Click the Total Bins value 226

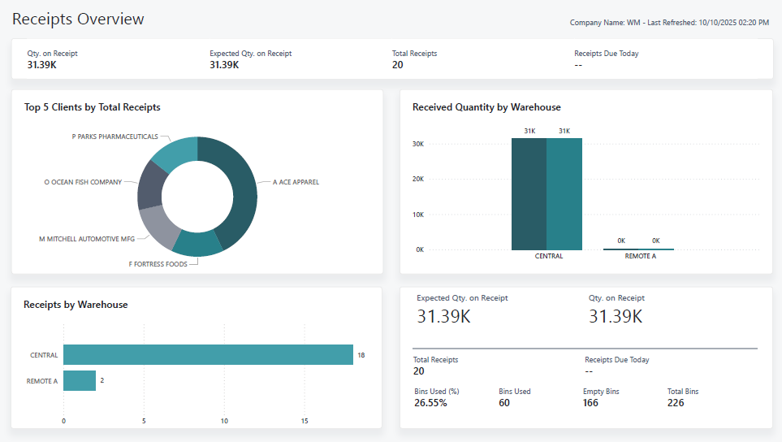(676, 403)
